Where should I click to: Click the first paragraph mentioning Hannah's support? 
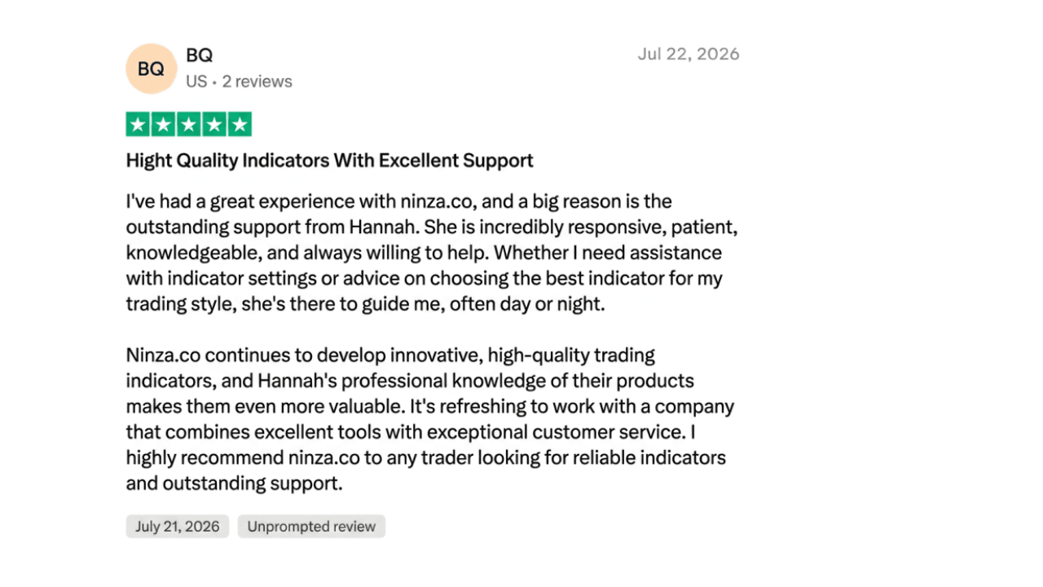click(432, 253)
